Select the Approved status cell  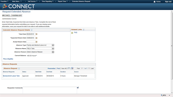[x=25, y=76]
